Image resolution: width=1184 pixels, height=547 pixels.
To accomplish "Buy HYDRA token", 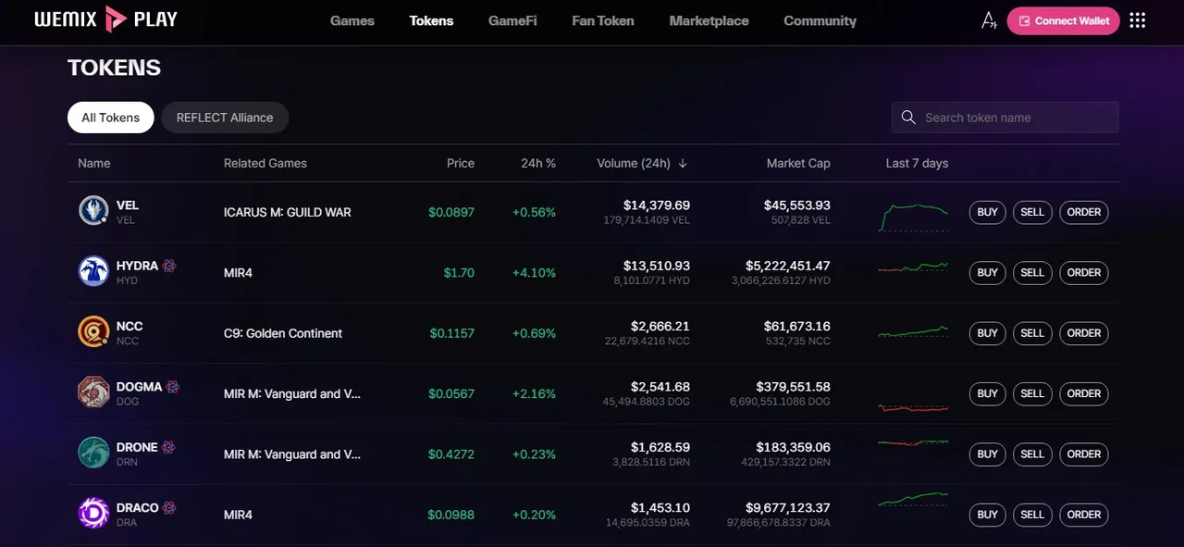I will (x=988, y=272).
